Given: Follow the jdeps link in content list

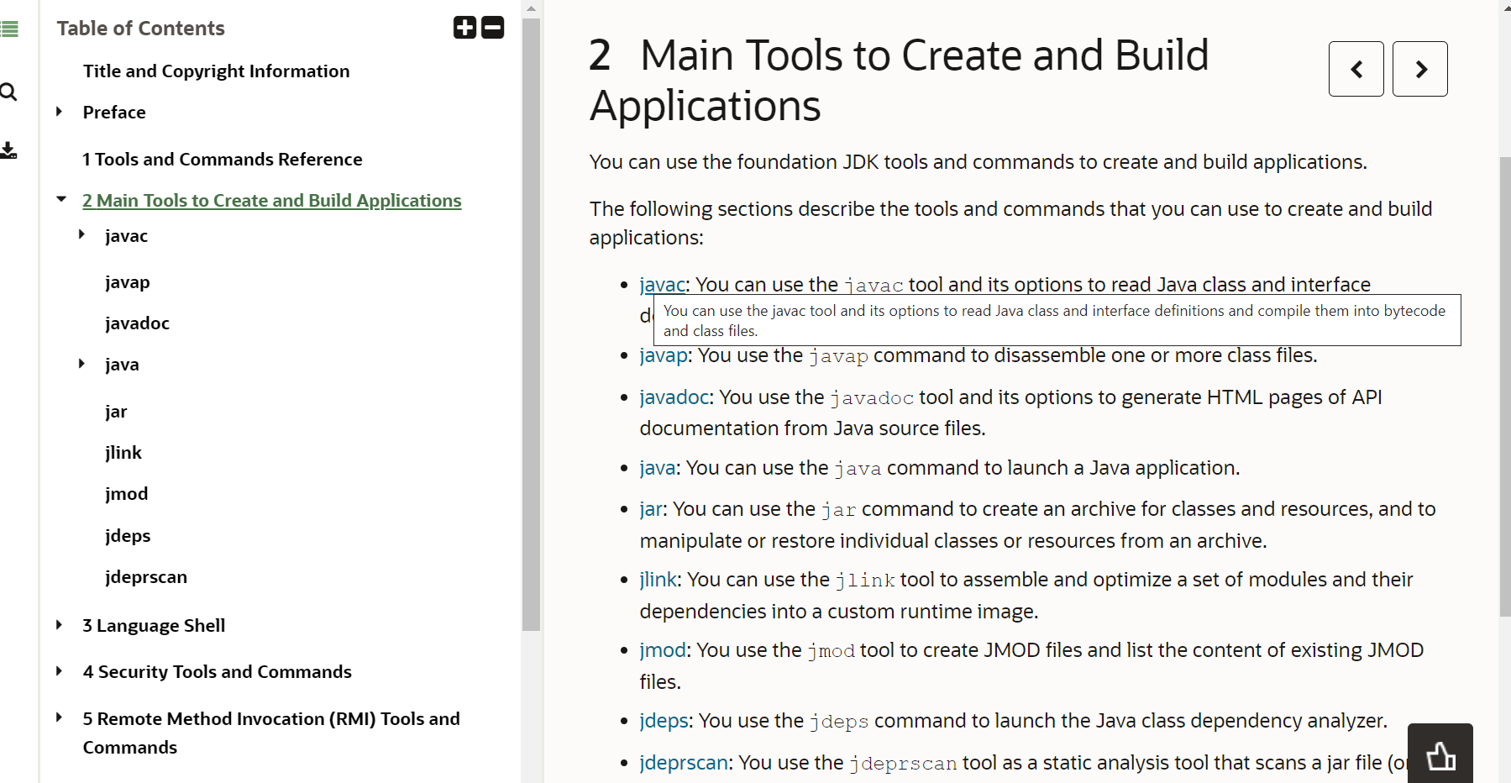Looking at the screenshot, I should pos(664,721).
